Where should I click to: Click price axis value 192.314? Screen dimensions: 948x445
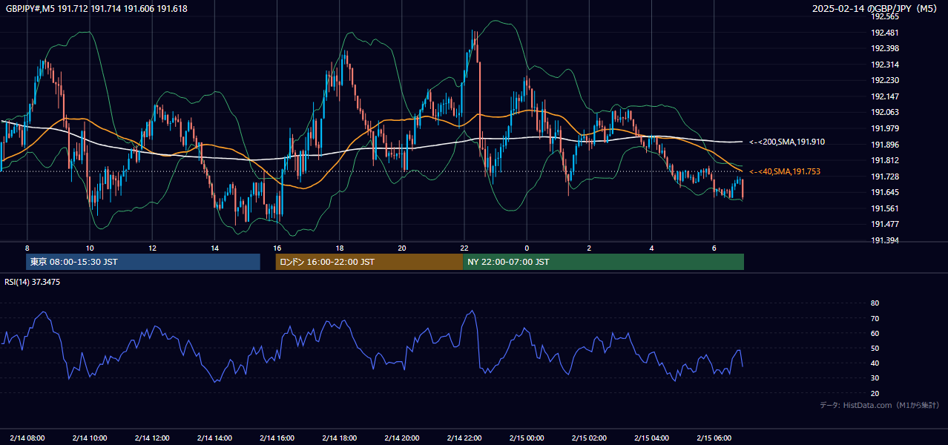(885, 65)
